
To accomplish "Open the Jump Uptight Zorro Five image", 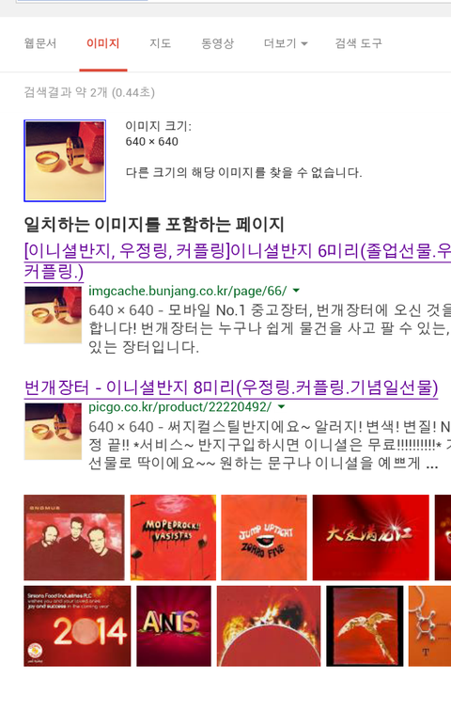I will click(x=264, y=537).
